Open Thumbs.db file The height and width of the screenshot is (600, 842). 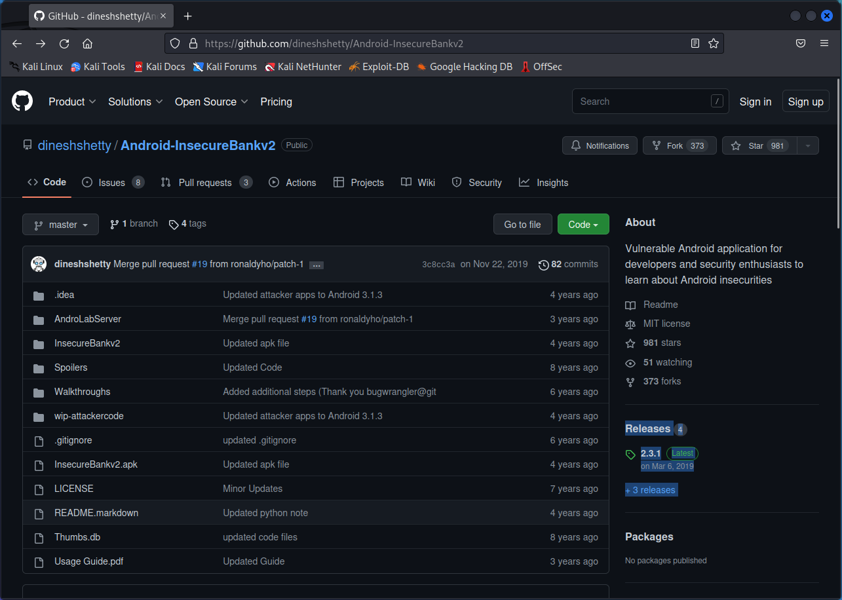tap(77, 537)
